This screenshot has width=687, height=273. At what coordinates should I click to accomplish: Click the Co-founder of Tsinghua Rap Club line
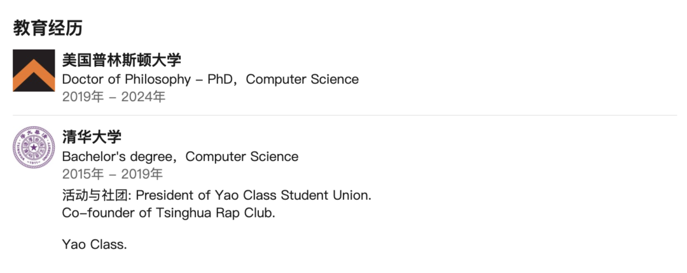[169, 213]
